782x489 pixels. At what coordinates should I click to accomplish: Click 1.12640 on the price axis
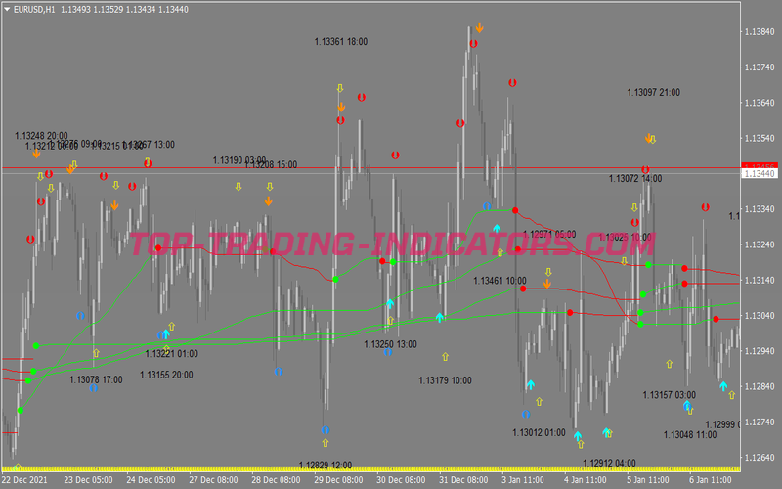click(760, 457)
